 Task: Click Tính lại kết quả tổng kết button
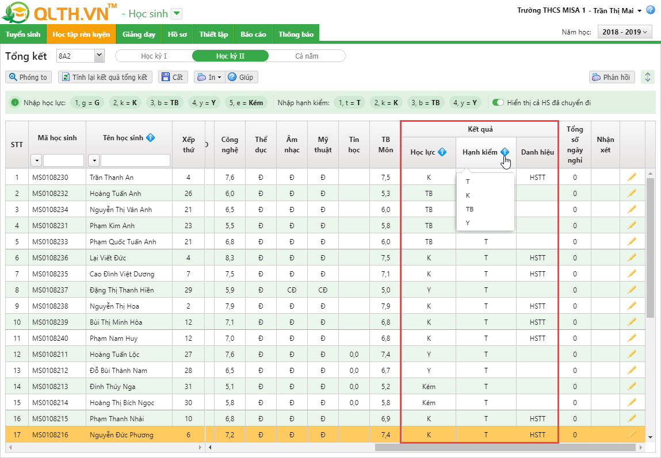tap(105, 77)
